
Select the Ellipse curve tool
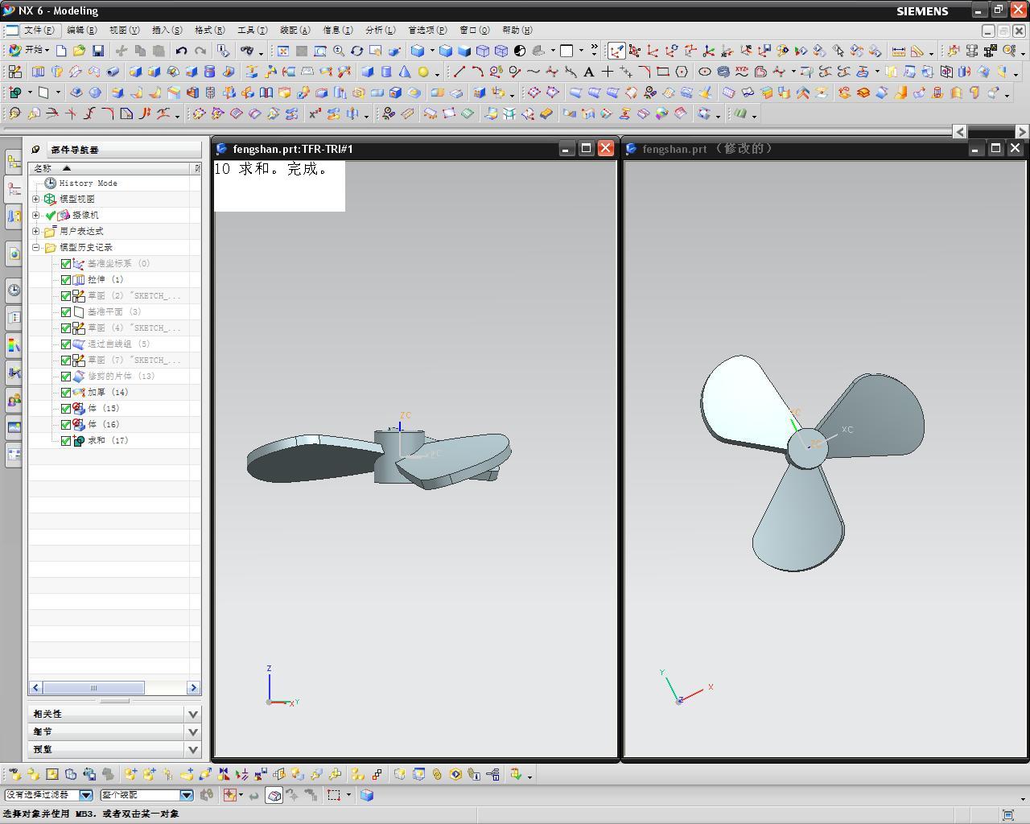point(704,72)
